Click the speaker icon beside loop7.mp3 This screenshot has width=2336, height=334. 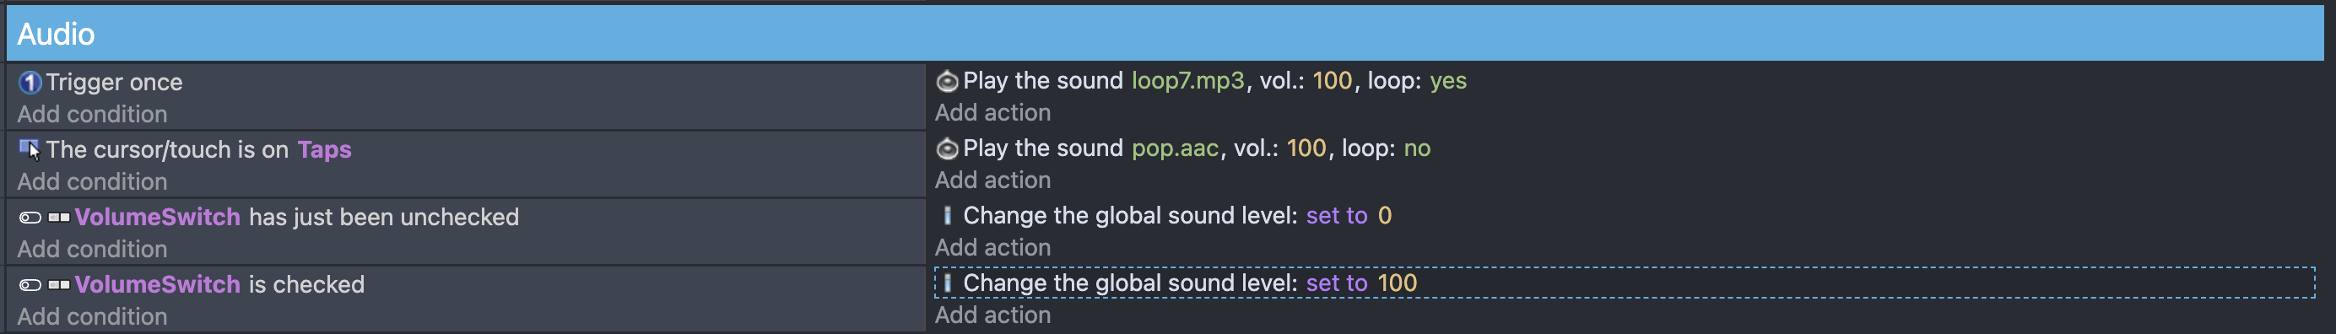click(x=947, y=82)
